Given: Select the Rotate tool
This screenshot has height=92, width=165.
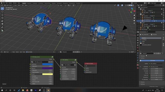Looking at the screenshot, I should [2, 18].
